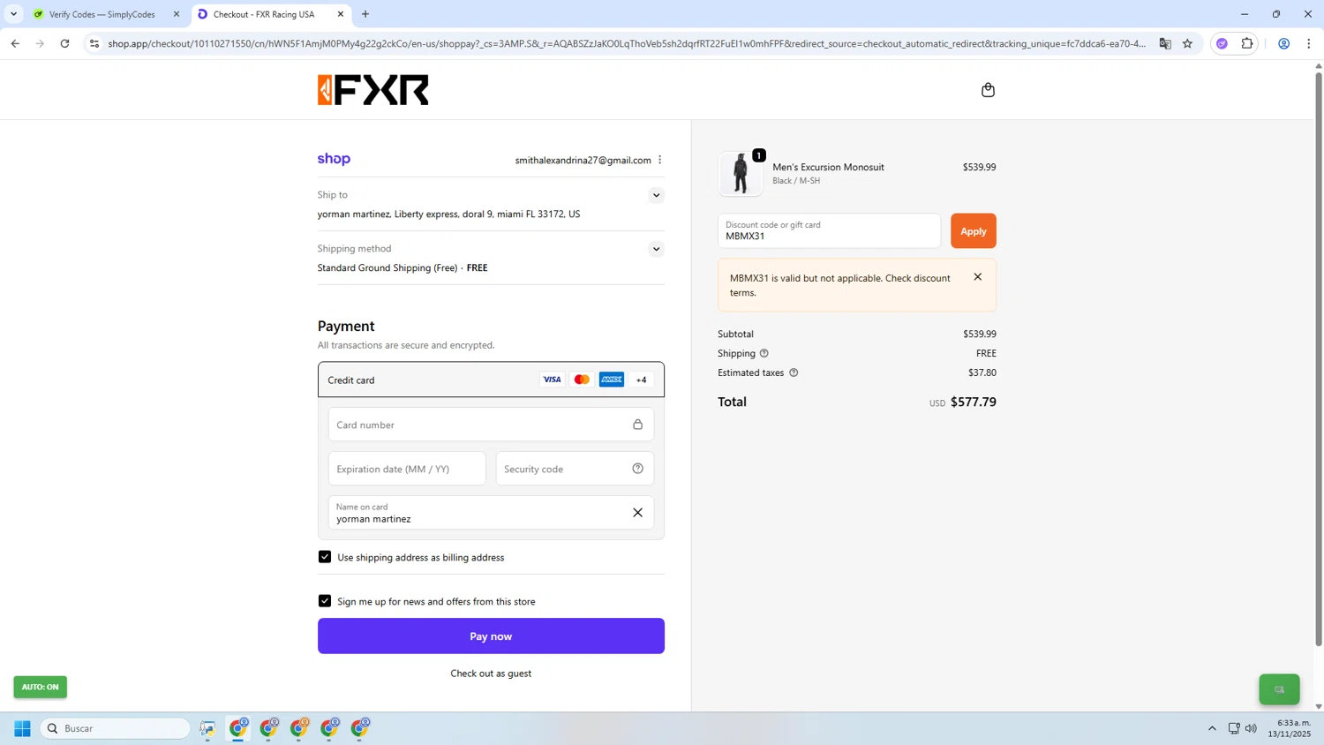The width and height of the screenshot is (1324, 745).
Task: Click the Estimated taxes help icon
Action: [794, 372]
